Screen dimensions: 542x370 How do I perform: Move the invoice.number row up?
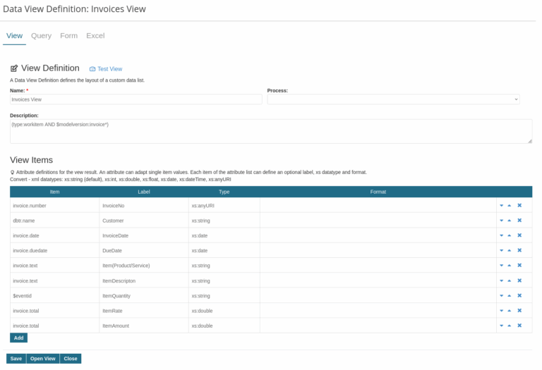coord(509,206)
